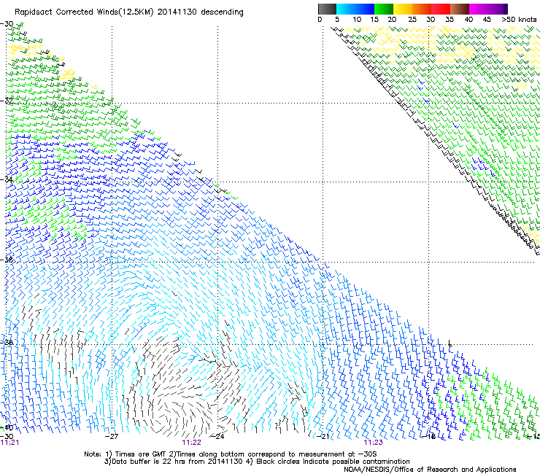
Task: Click the '-18' longitude axis label
Action: [x=428, y=436]
